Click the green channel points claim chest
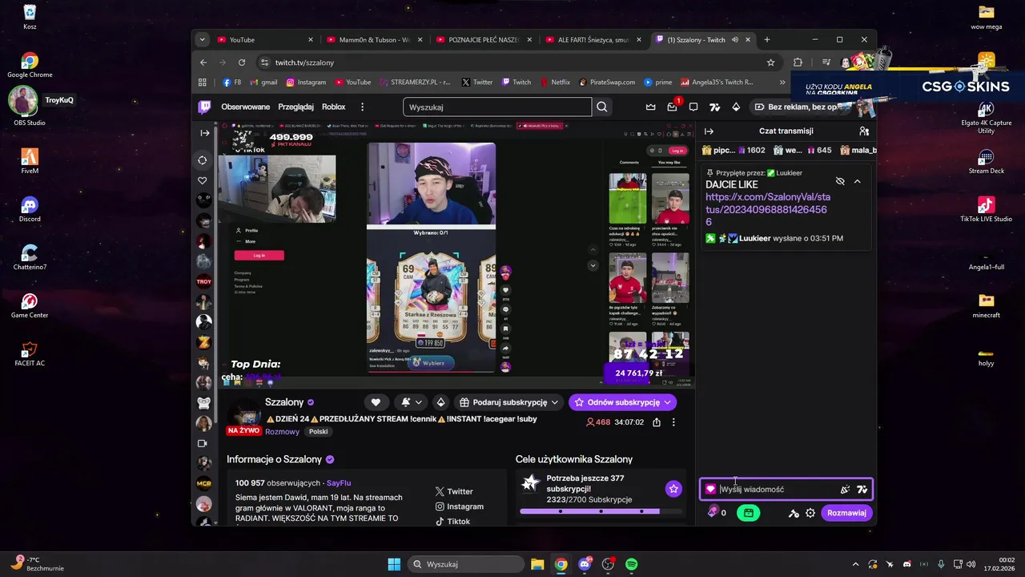The image size is (1025, 577). point(748,513)
